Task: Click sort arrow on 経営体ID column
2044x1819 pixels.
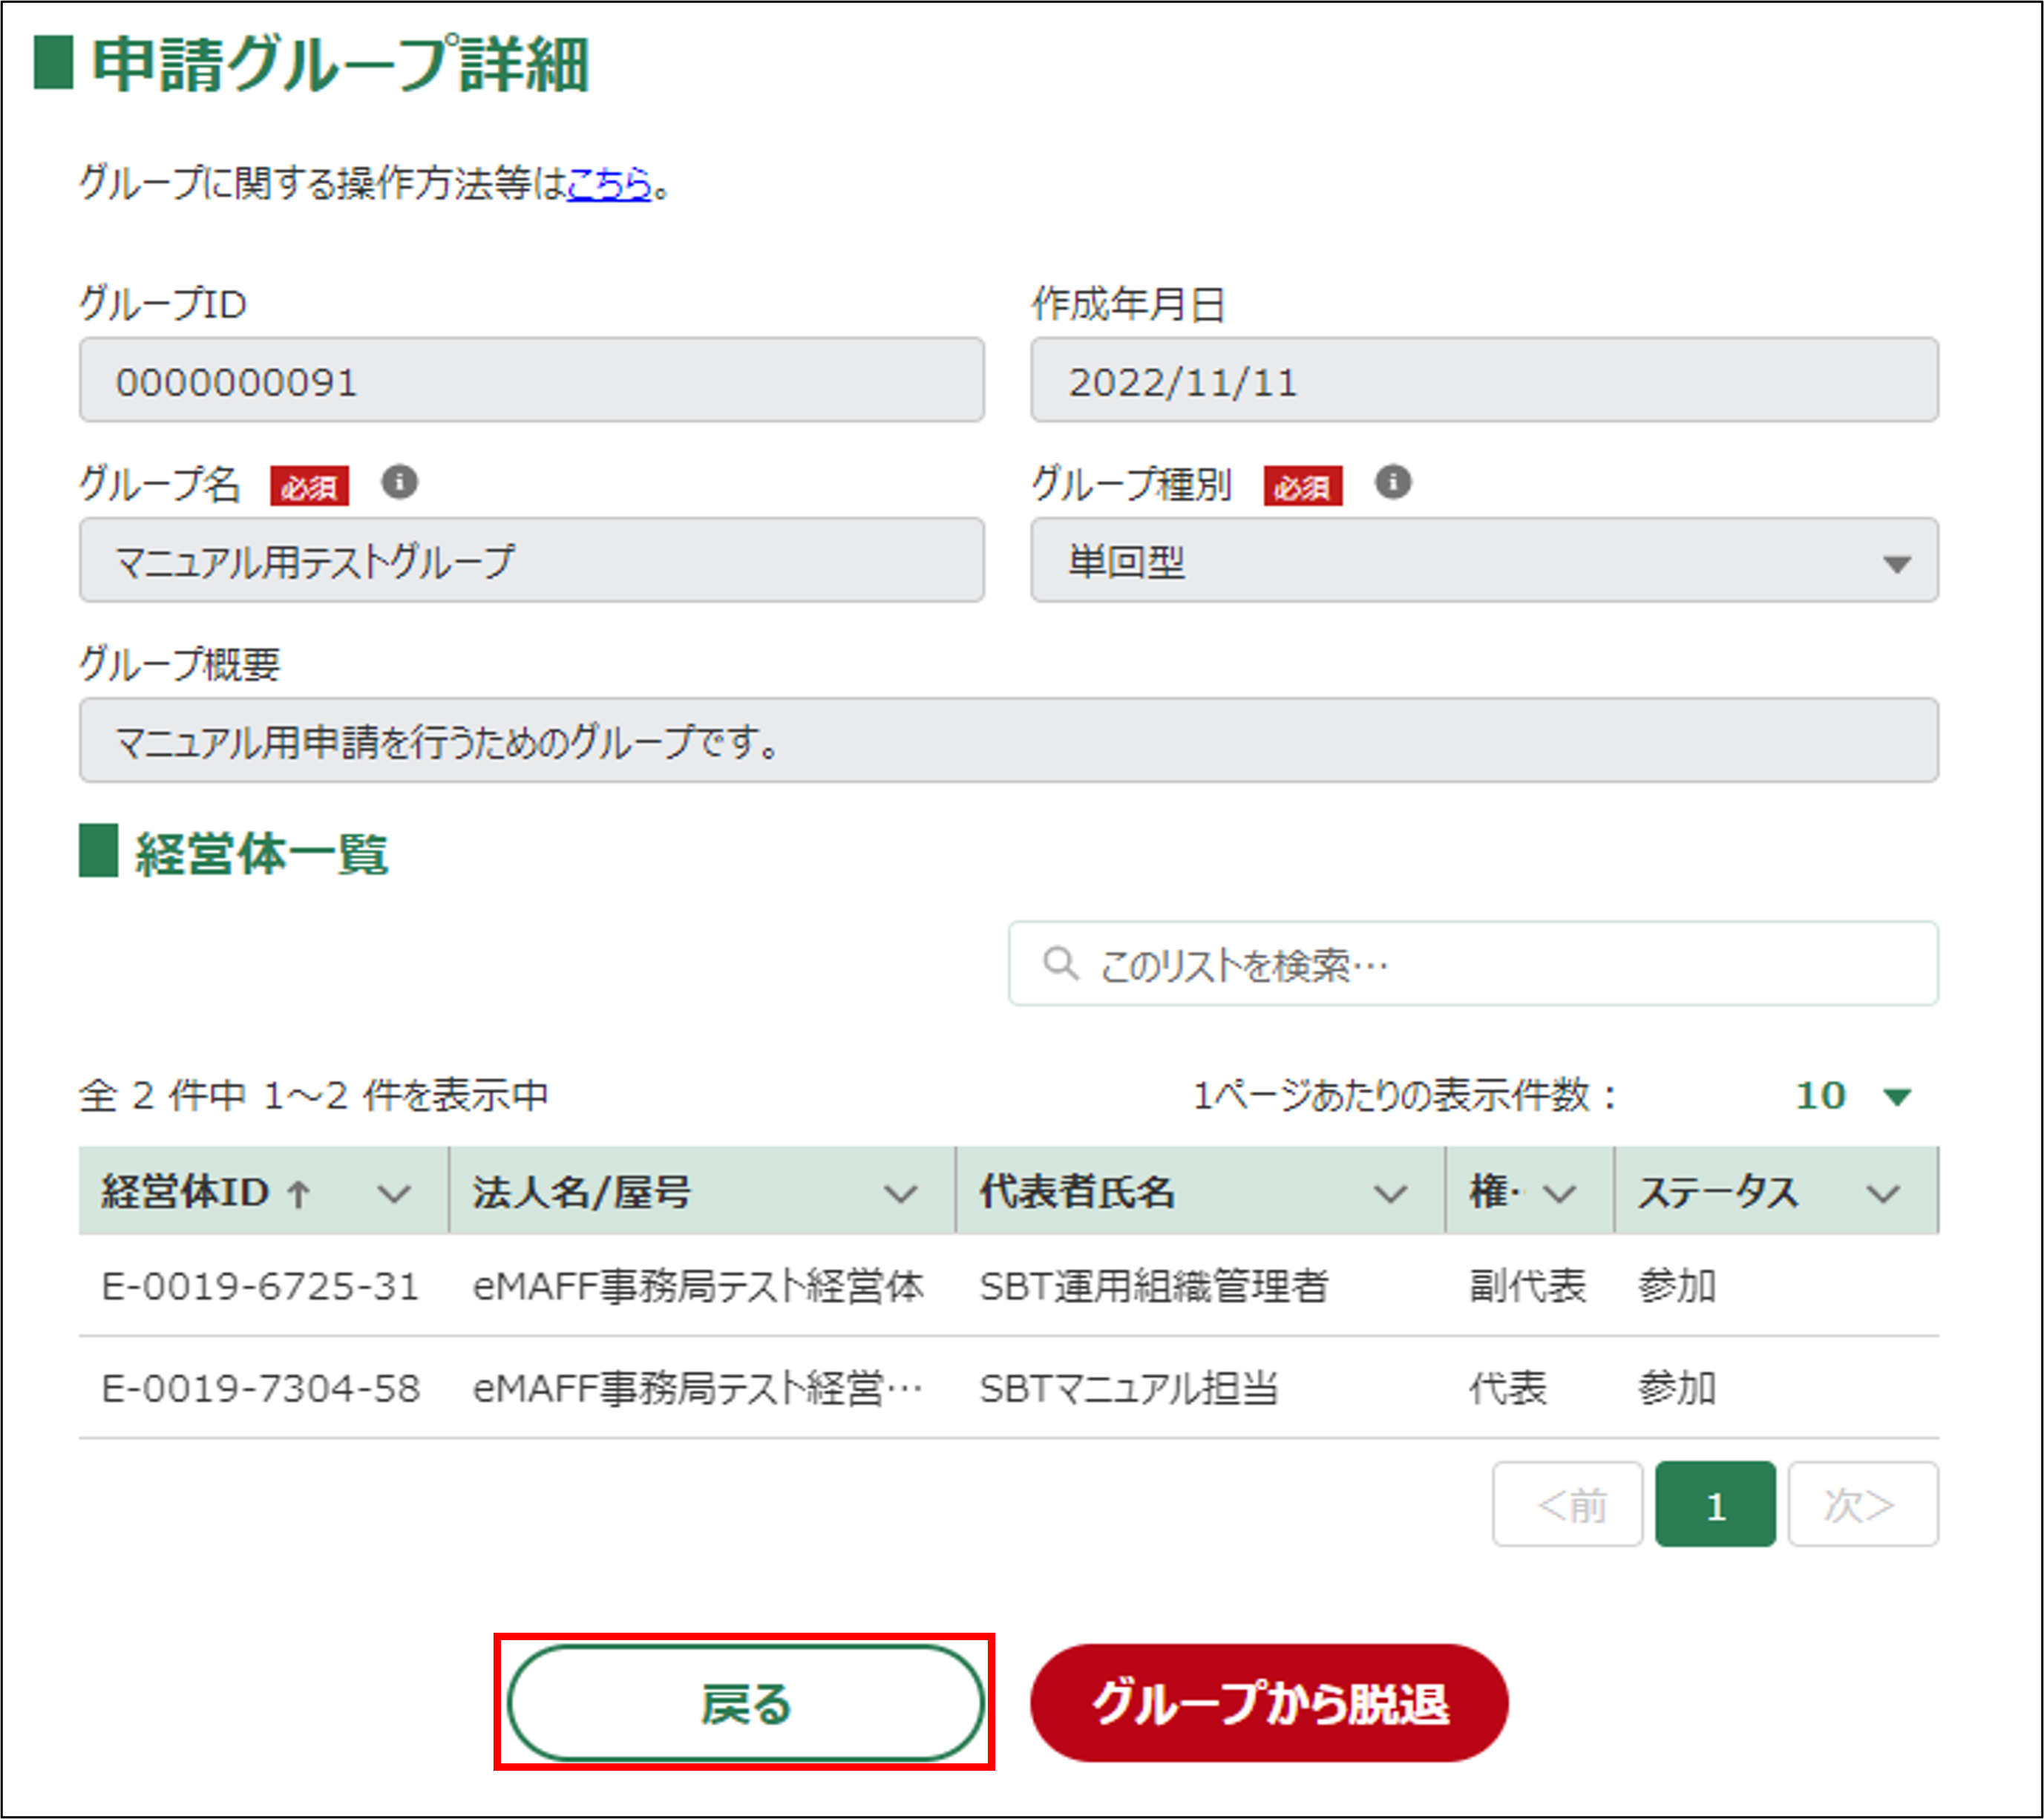Action: 298,1193
